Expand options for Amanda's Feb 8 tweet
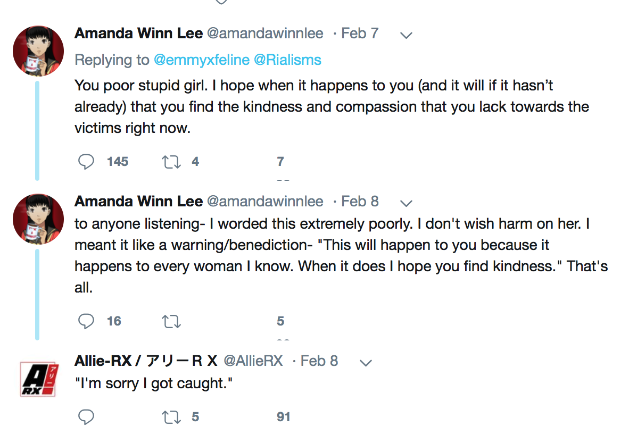Screen dimensions: 629x434 [x=406, y=203]
